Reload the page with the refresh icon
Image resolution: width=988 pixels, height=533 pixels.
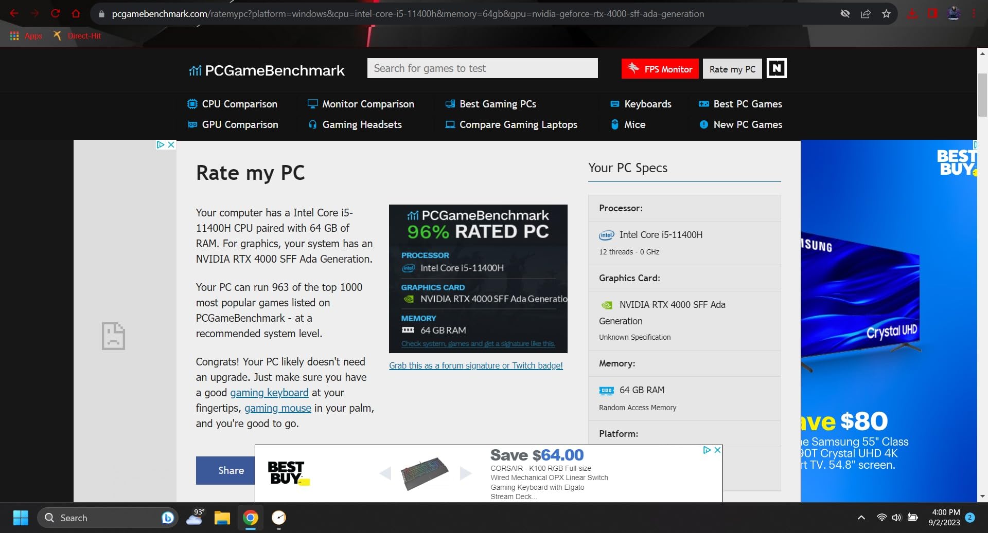[x=56, y=14]
